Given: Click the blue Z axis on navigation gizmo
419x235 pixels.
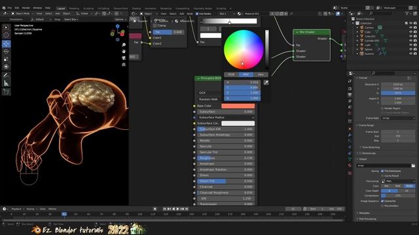Looking at the screenshot, I should 118,26.
